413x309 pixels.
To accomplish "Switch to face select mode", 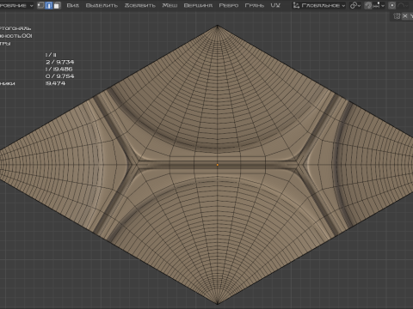I will pyautogui.click(x=57, y=5).
